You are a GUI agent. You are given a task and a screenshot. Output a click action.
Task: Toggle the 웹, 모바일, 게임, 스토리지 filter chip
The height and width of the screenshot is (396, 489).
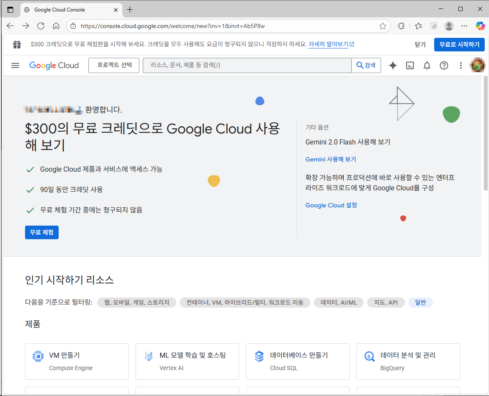click(x=137, y=303)
